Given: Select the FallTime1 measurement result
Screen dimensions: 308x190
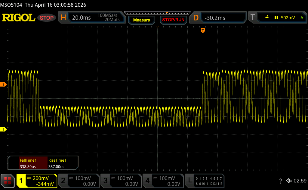Looking at the screenshot, I should 28,163.
